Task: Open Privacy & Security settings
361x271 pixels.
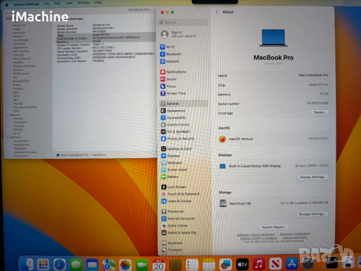Action: pos(178,139)
